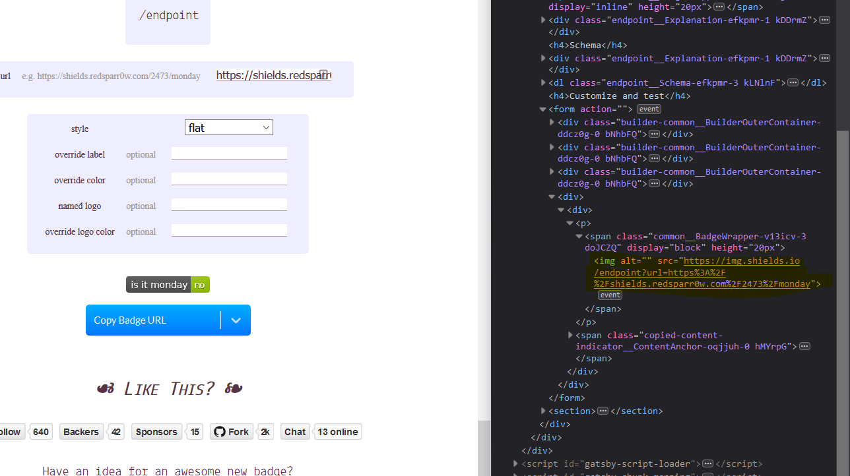
Task: Click the Copy Badge URL button
Action: tap(152, 320)
